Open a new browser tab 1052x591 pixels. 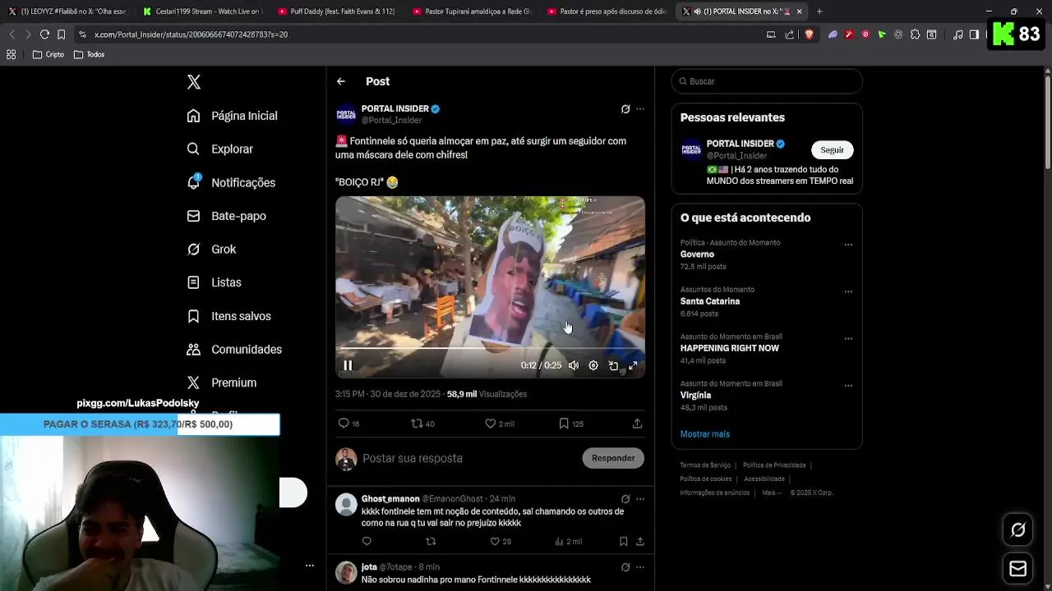(819, 11)
